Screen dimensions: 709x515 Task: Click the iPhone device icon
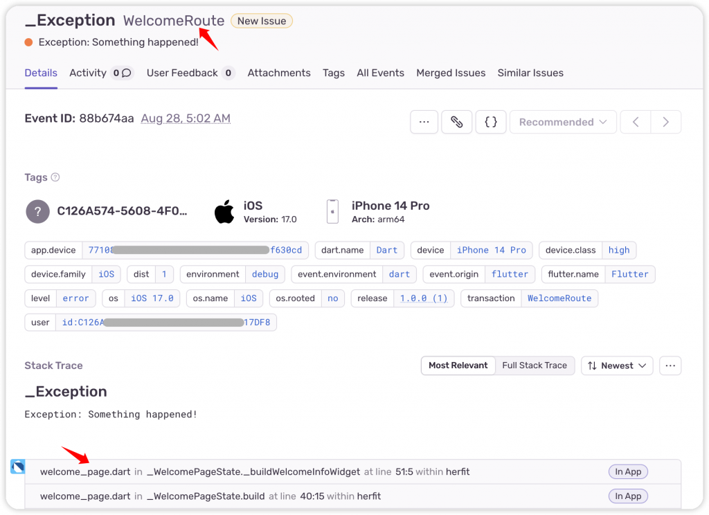tap(332, 211)
